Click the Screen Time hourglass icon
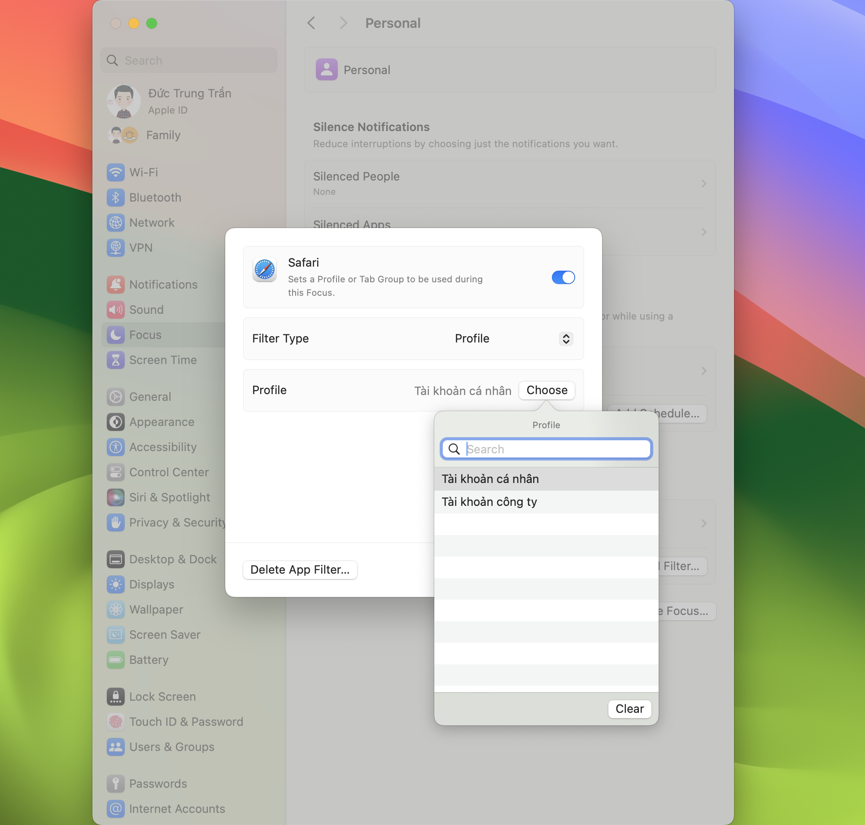Viewport: 865px width, 825px height. [x=116, y=360]
